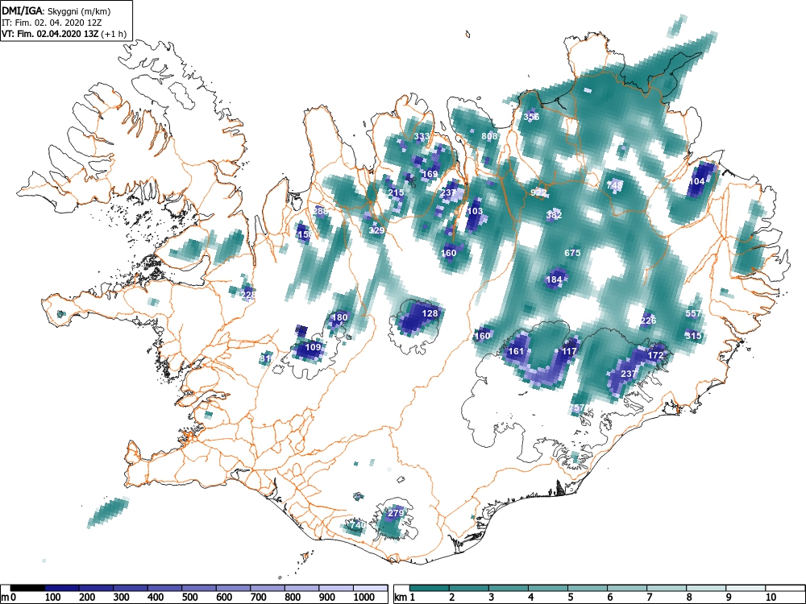Select m-scale swatch between 100 and 200
Screen dimensions: 806x604
(62, 588)
